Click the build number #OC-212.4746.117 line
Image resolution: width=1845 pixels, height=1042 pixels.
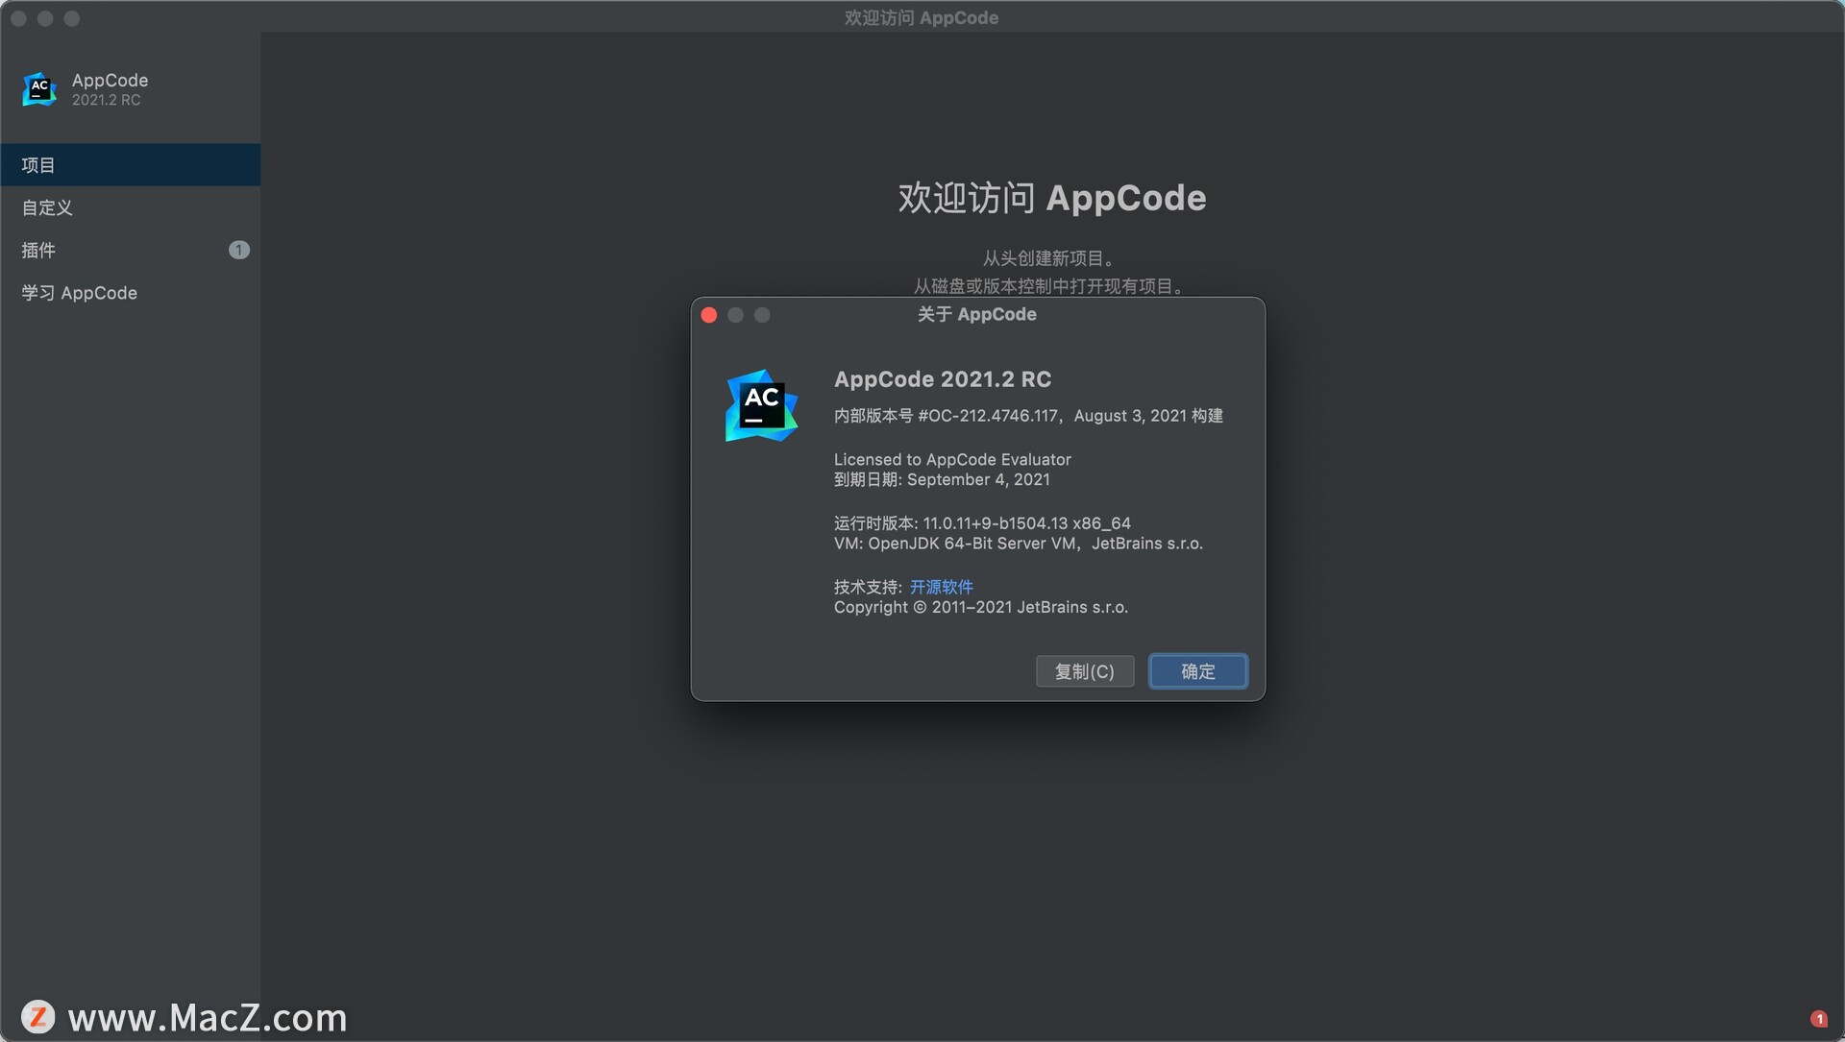tap(1028, 416)
